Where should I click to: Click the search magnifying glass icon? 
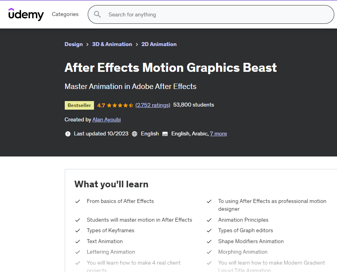tap(97, 14)
